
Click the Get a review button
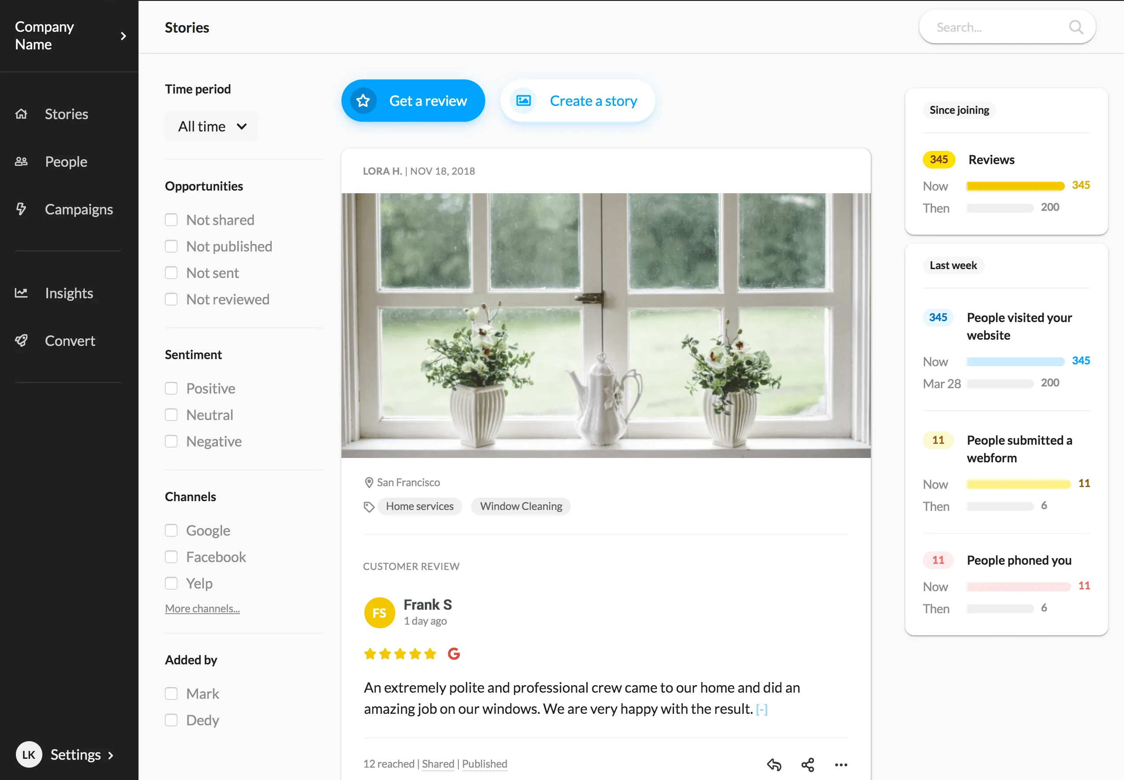click(413, 101)
